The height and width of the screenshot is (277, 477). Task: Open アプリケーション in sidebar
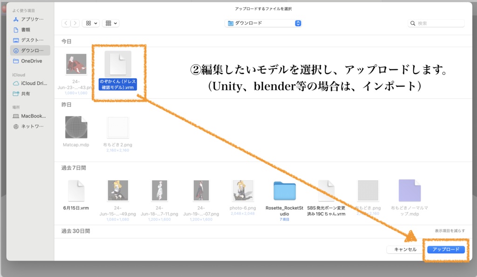pyautogui.click(x=30, y=19)
